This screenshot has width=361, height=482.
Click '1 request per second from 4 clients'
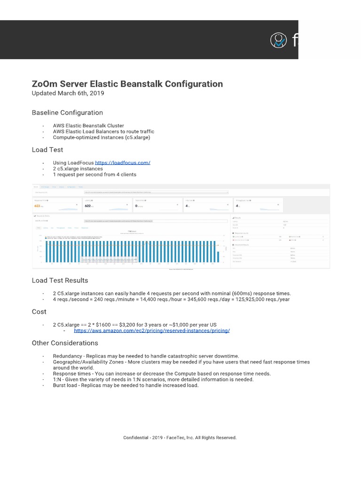(94, 174)
